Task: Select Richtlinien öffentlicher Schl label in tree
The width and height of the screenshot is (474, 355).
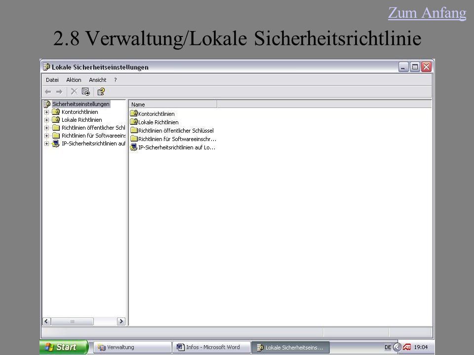Action: [93, 128]
